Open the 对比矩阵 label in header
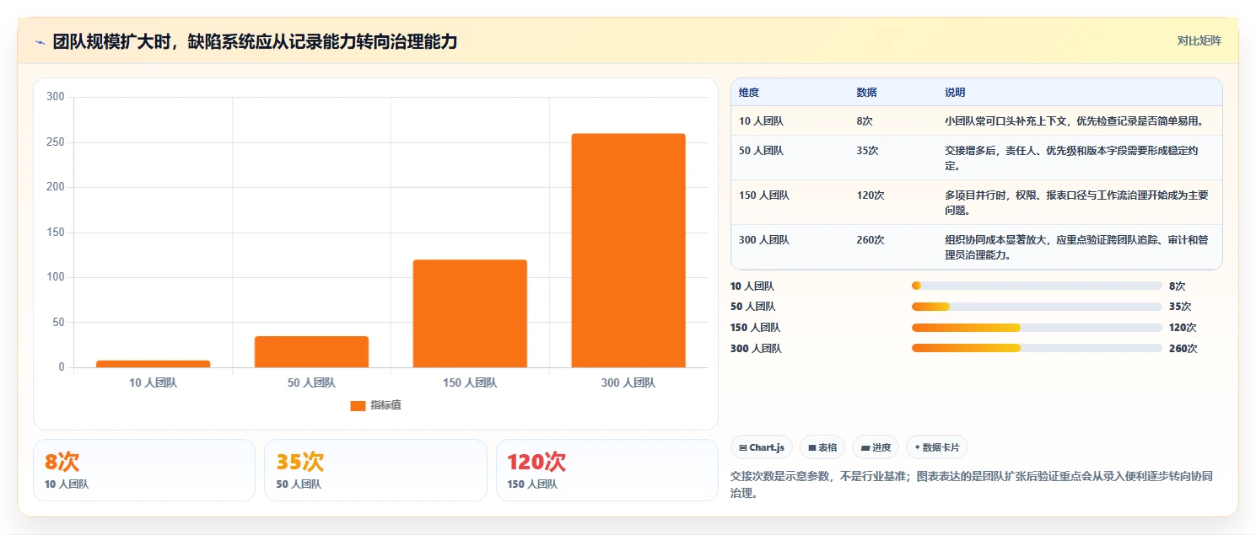 1199,40
